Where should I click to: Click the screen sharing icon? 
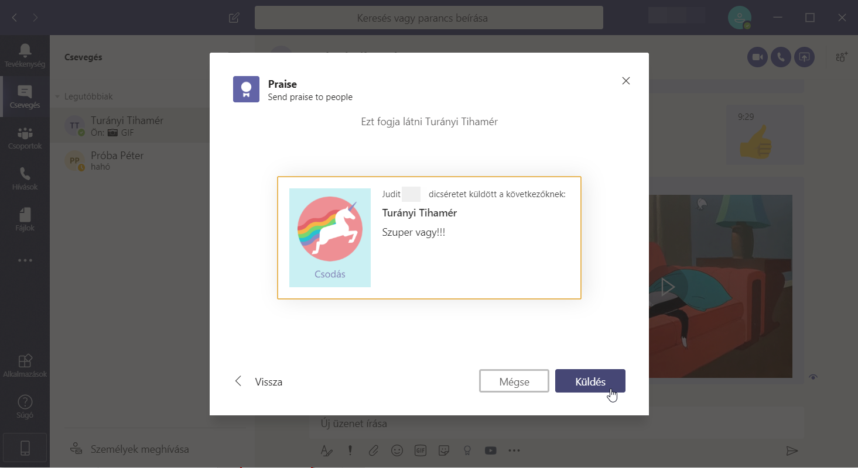coord(804,57)
